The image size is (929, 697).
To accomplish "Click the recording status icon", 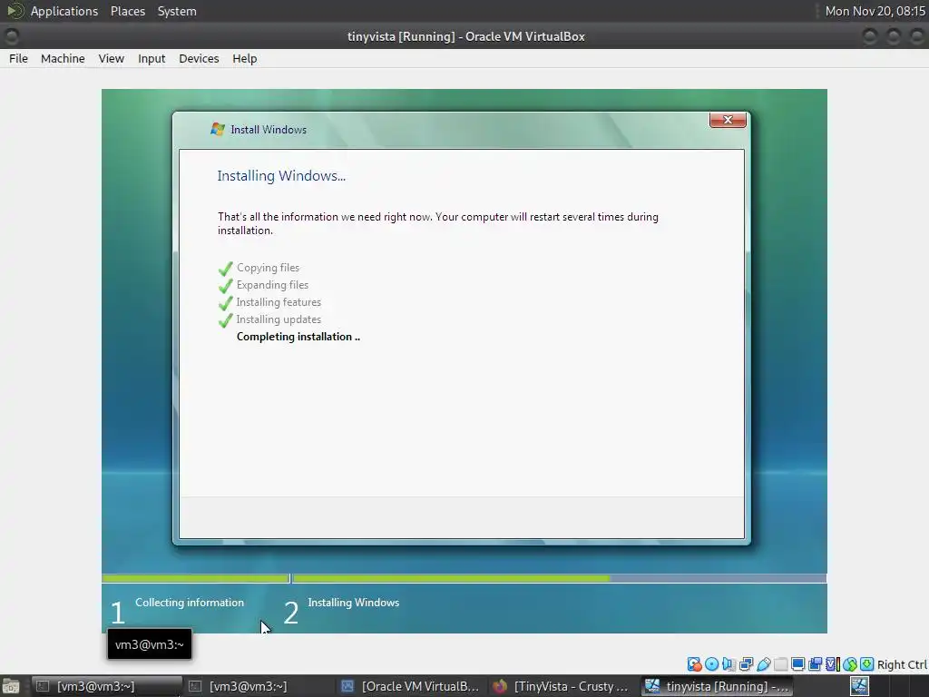I will pyautogui.click(x=816, y=664).
